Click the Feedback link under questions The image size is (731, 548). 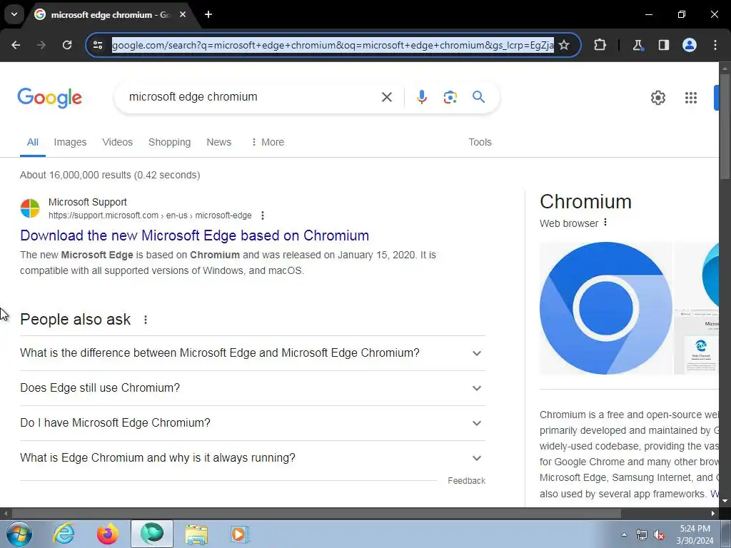point(466,481)
